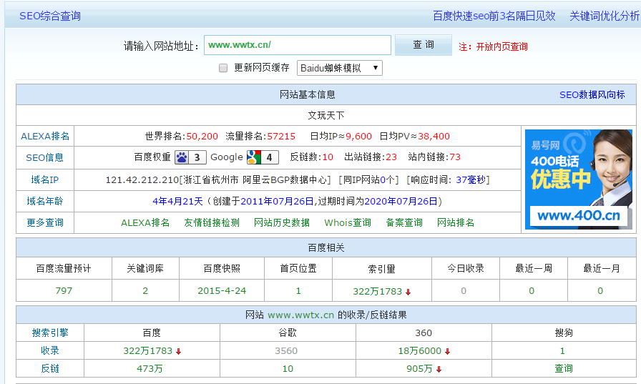Click 首页位置 value 1
This screenshot has width=641, height=384.
tap(298, 291)
